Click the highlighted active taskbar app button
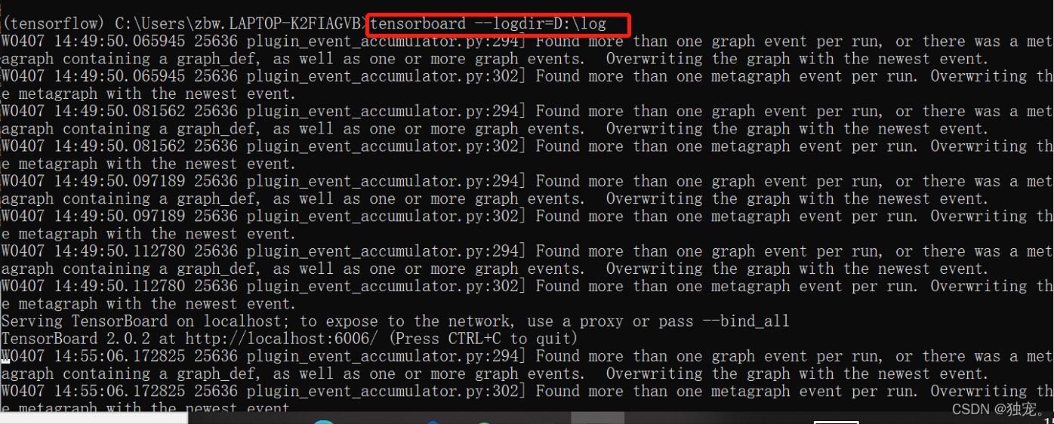The height and width of the screenshot is (424, 1054). point(597,418)
